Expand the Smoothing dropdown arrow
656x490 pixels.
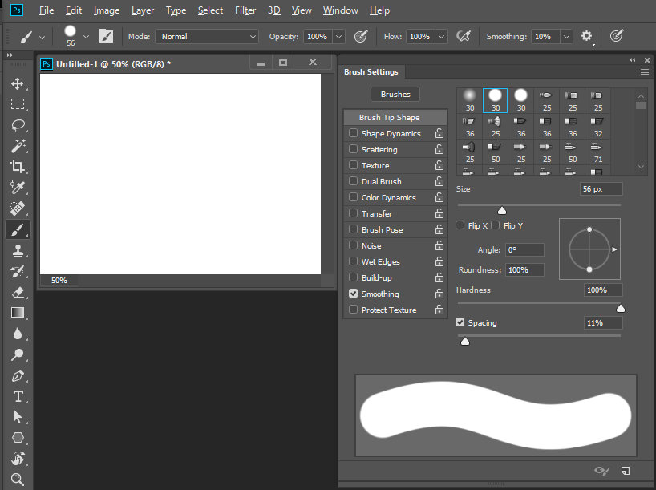pyautogui.click(x=566, y=36)
